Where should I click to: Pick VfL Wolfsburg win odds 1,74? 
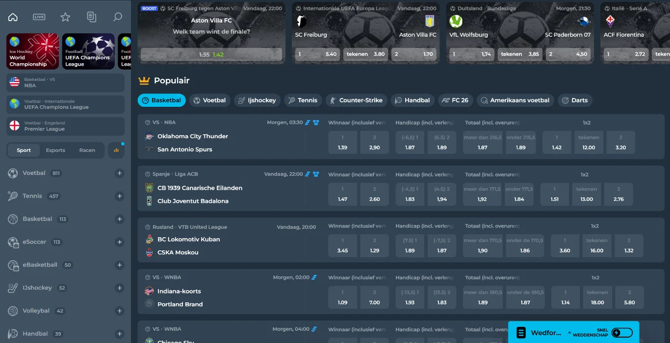471,54
